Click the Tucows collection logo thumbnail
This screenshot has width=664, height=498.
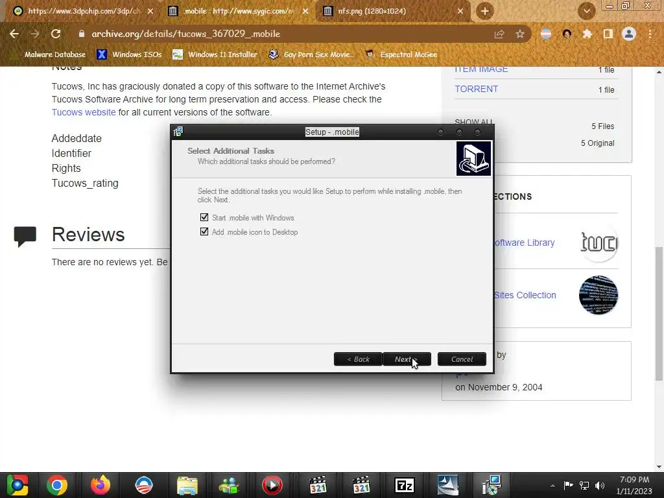pyautogui.click(x=599, y=243)
